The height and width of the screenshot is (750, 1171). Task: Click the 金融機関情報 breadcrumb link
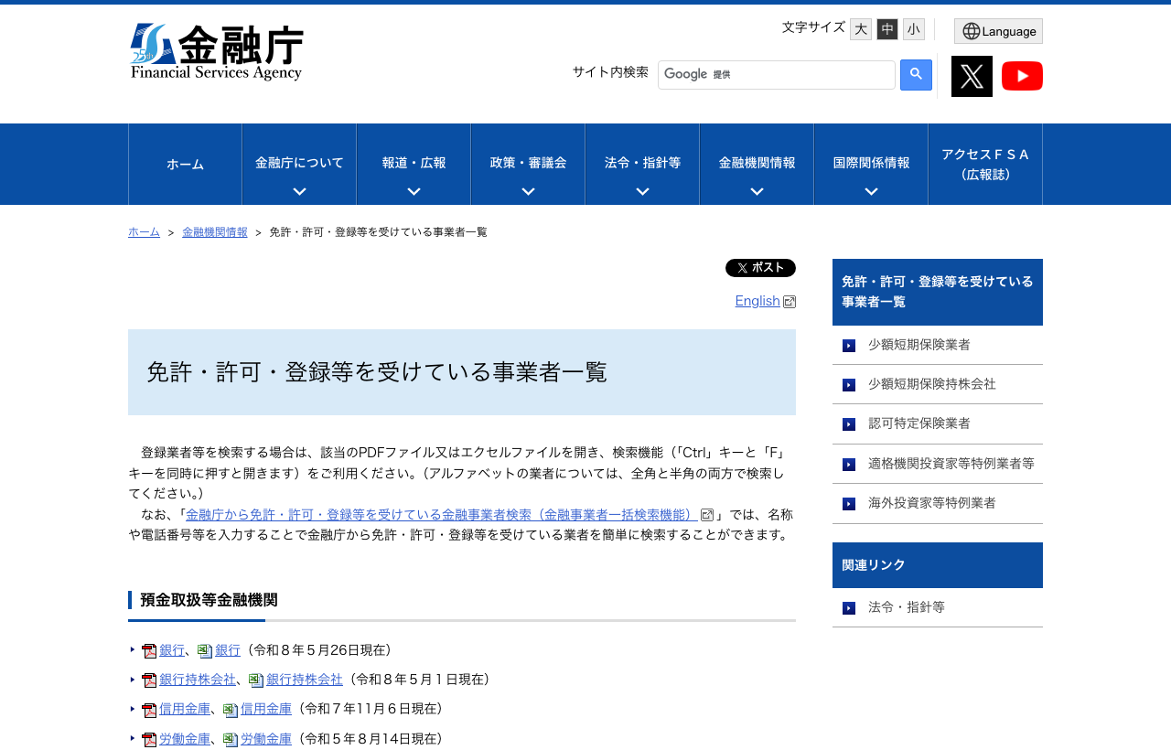tap(214, 232)
